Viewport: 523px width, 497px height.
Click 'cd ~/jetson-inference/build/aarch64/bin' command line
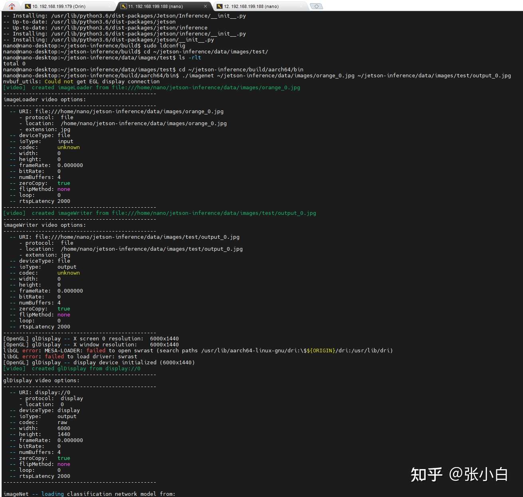tap(153, 69)
